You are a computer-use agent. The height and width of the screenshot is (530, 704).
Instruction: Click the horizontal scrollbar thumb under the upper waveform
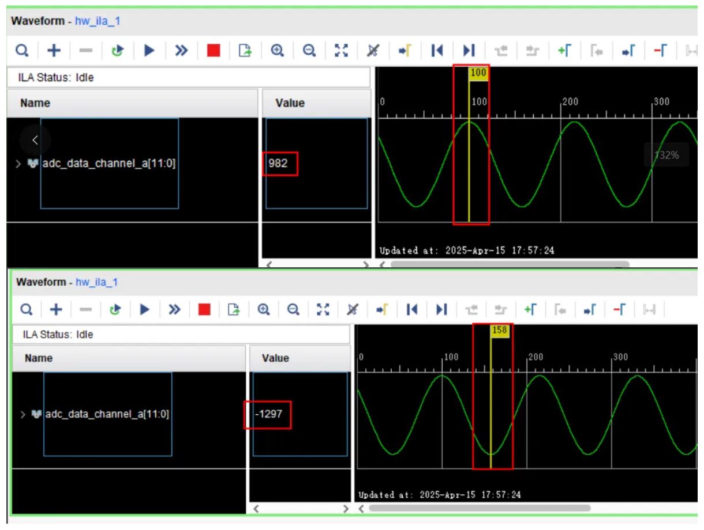coord(510,264)
